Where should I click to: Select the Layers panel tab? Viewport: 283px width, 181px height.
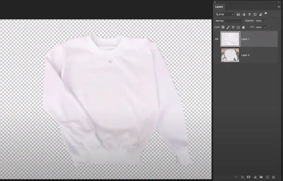219,7
